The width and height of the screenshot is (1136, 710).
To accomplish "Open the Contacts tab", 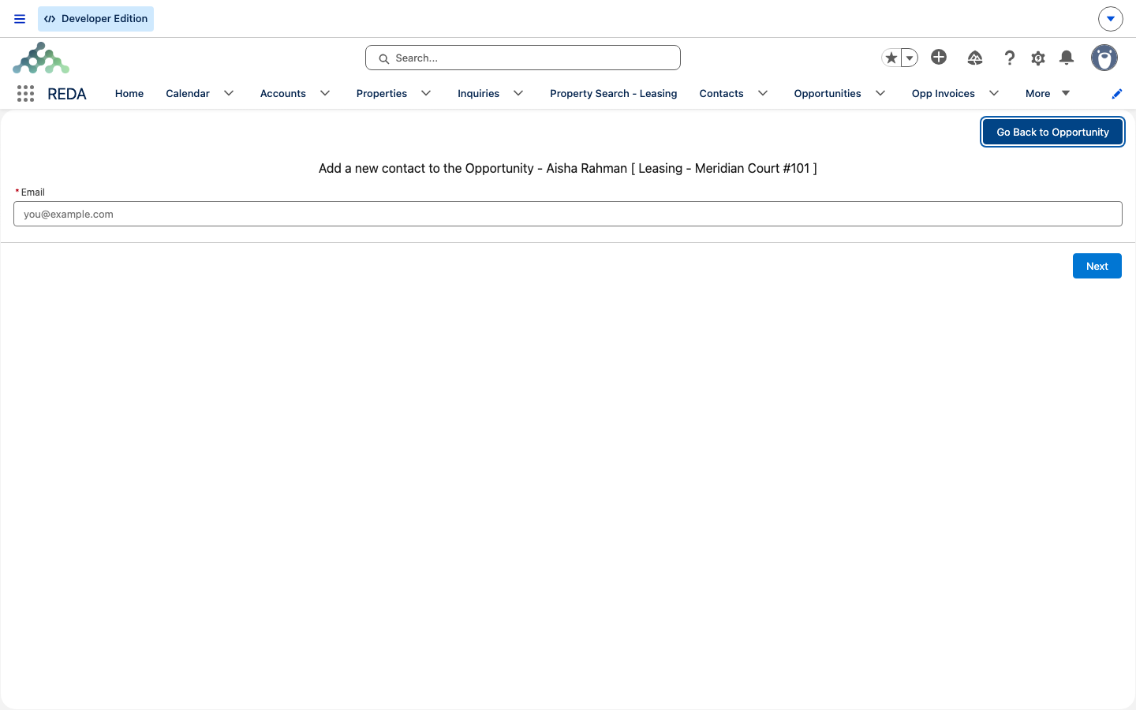I will coord(721,93).
